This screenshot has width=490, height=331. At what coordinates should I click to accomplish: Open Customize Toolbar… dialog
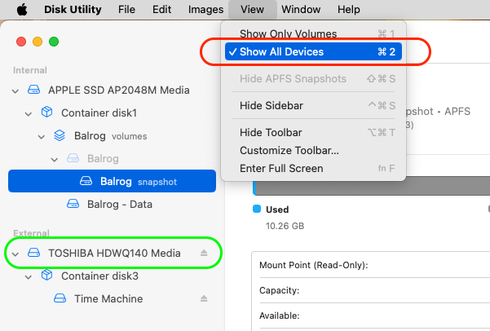313,150
